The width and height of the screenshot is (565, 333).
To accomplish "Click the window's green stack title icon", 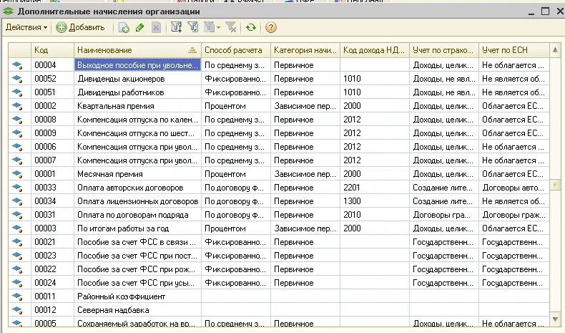I will 9,11.
